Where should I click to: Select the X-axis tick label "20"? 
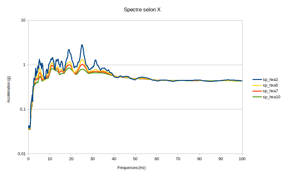[71, 159]
